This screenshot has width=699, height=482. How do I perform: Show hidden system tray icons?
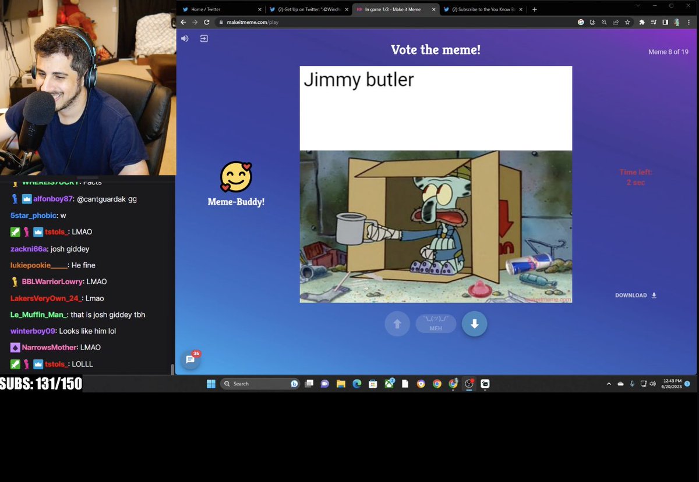point(609,384)
